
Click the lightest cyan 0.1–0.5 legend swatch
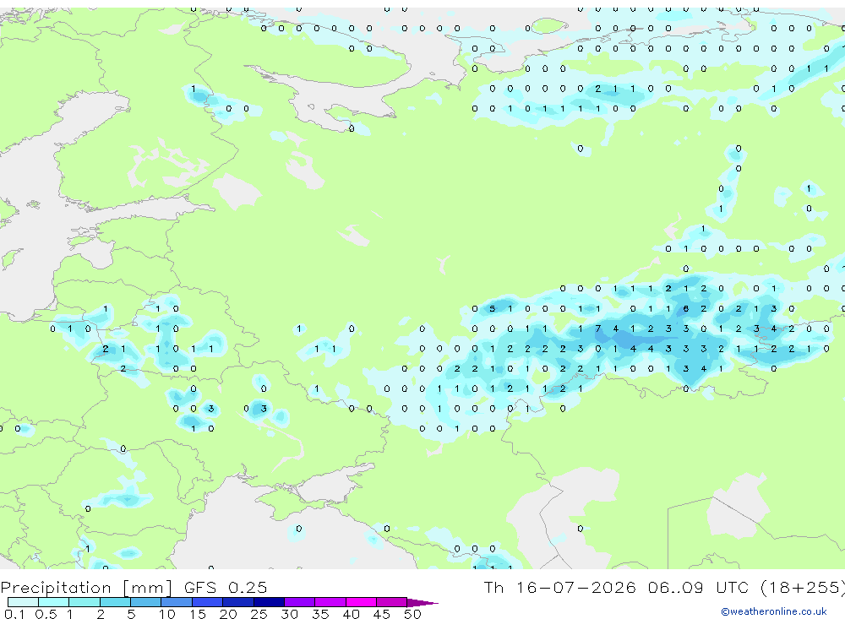[x=23, y=602]
